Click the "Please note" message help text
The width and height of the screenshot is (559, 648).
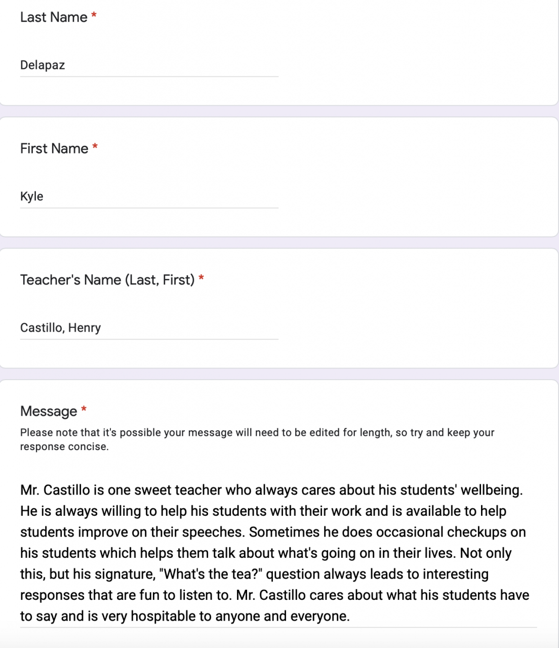257,439
